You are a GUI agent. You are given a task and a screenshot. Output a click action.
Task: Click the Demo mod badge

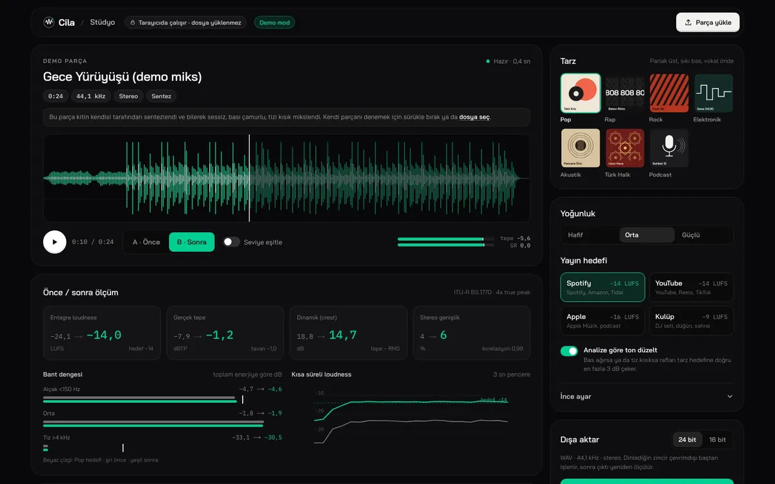(274, 23)
